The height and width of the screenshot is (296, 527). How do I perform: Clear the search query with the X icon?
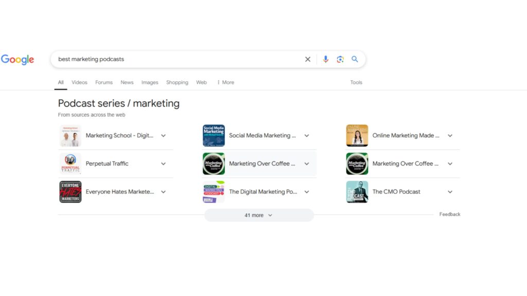click(308, 60)
